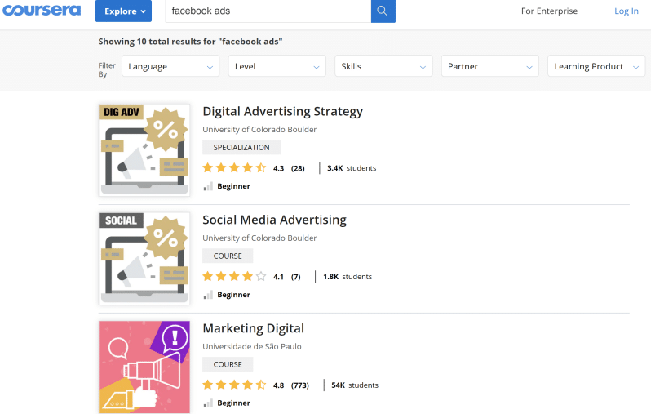Image resolution: width=651 pixels, height=414 pixels.
Task: Click the (773) review count
Action: tap(300, 385)
